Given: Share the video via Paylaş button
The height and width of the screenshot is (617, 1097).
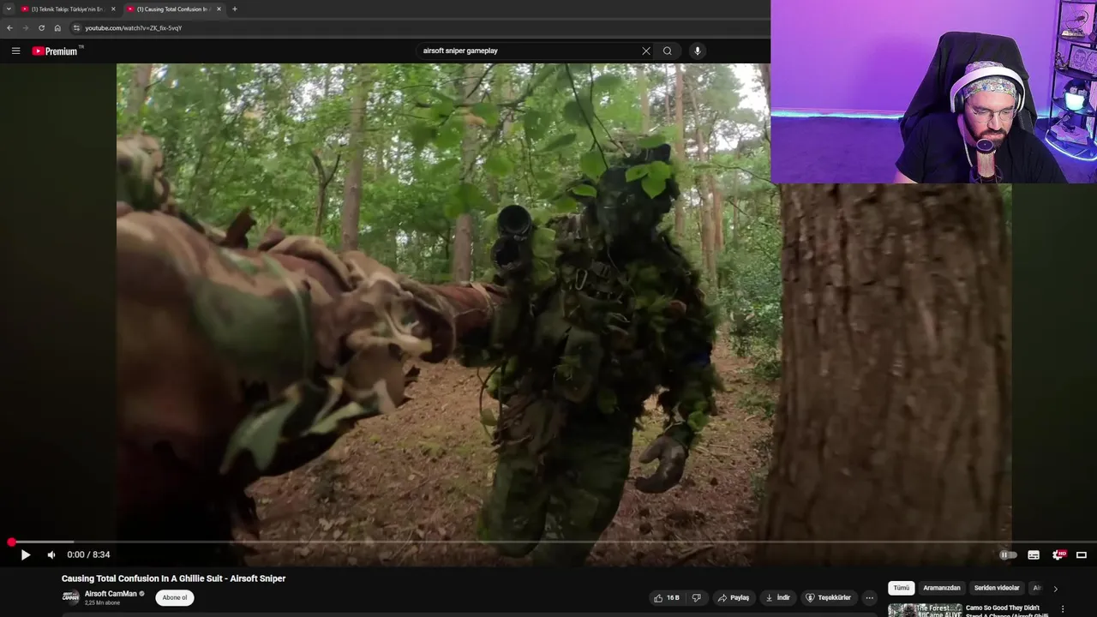Looking at the screenshot, I should 734,598.
